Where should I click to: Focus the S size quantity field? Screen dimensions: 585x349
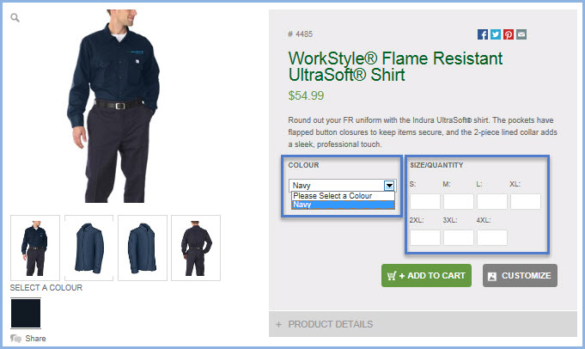pos(425,201)
